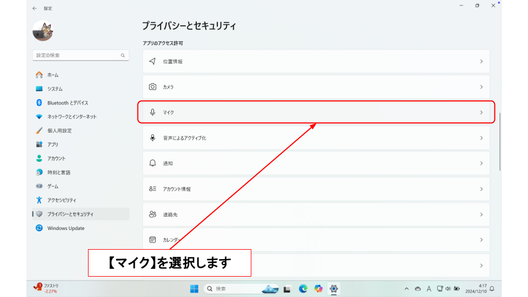Click the 設定の検索 search field
Viewport: 528px width, 297px height.
[x=77, y=56]
